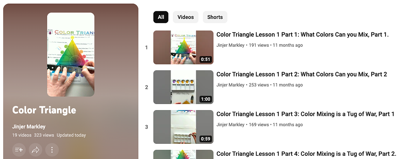
Task: Click the Save playlist icon button
Action: point(19,150)
